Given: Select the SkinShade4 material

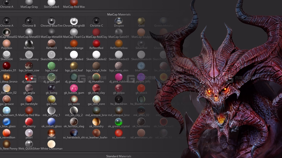Looking at the screenshot, I should [x=51, y=4].
